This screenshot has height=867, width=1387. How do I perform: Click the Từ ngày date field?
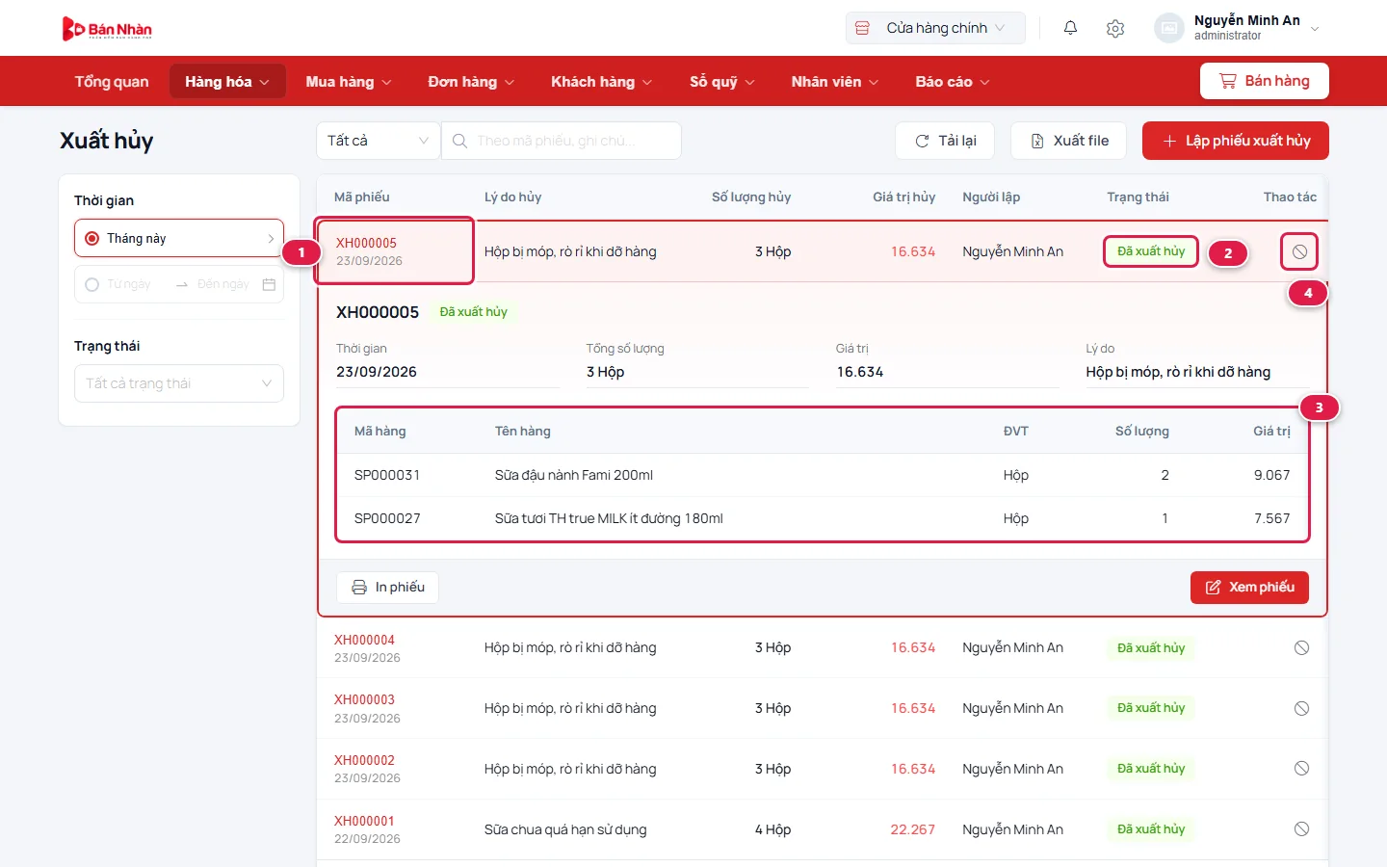[x=129, y=284]
